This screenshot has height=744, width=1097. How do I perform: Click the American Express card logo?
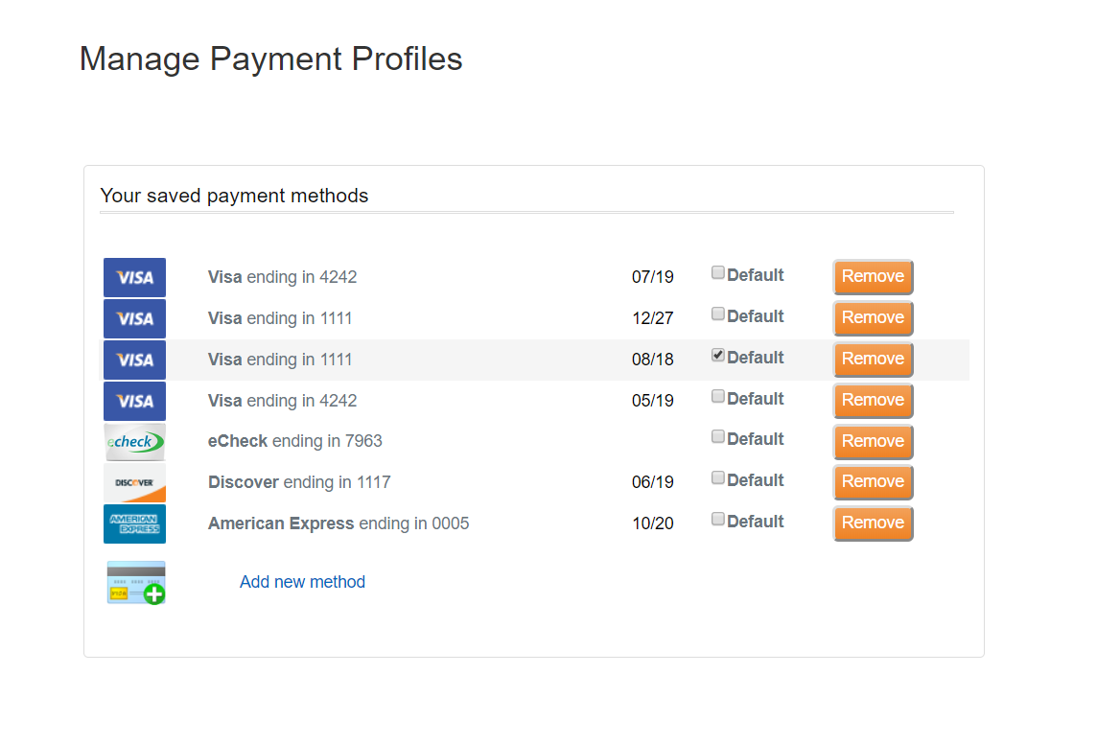coord(134,523)
